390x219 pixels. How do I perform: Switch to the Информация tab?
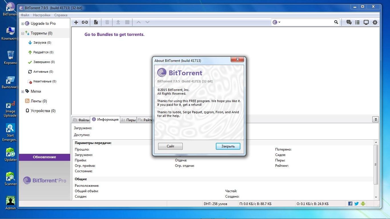[105, 119]
